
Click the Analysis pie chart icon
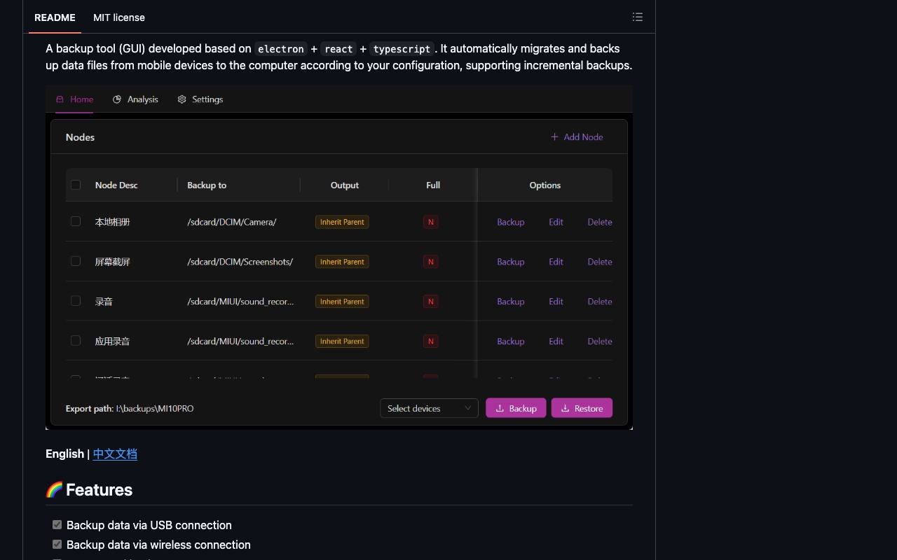pyautogui.click(x=117, y=99)
